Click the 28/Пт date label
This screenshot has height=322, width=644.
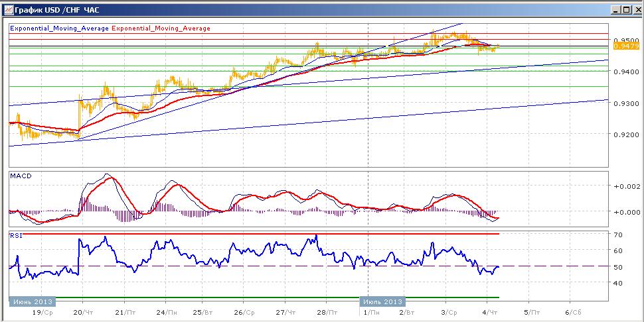328,312
